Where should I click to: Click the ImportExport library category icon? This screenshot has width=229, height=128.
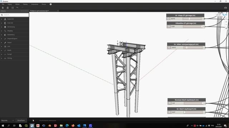5,39
